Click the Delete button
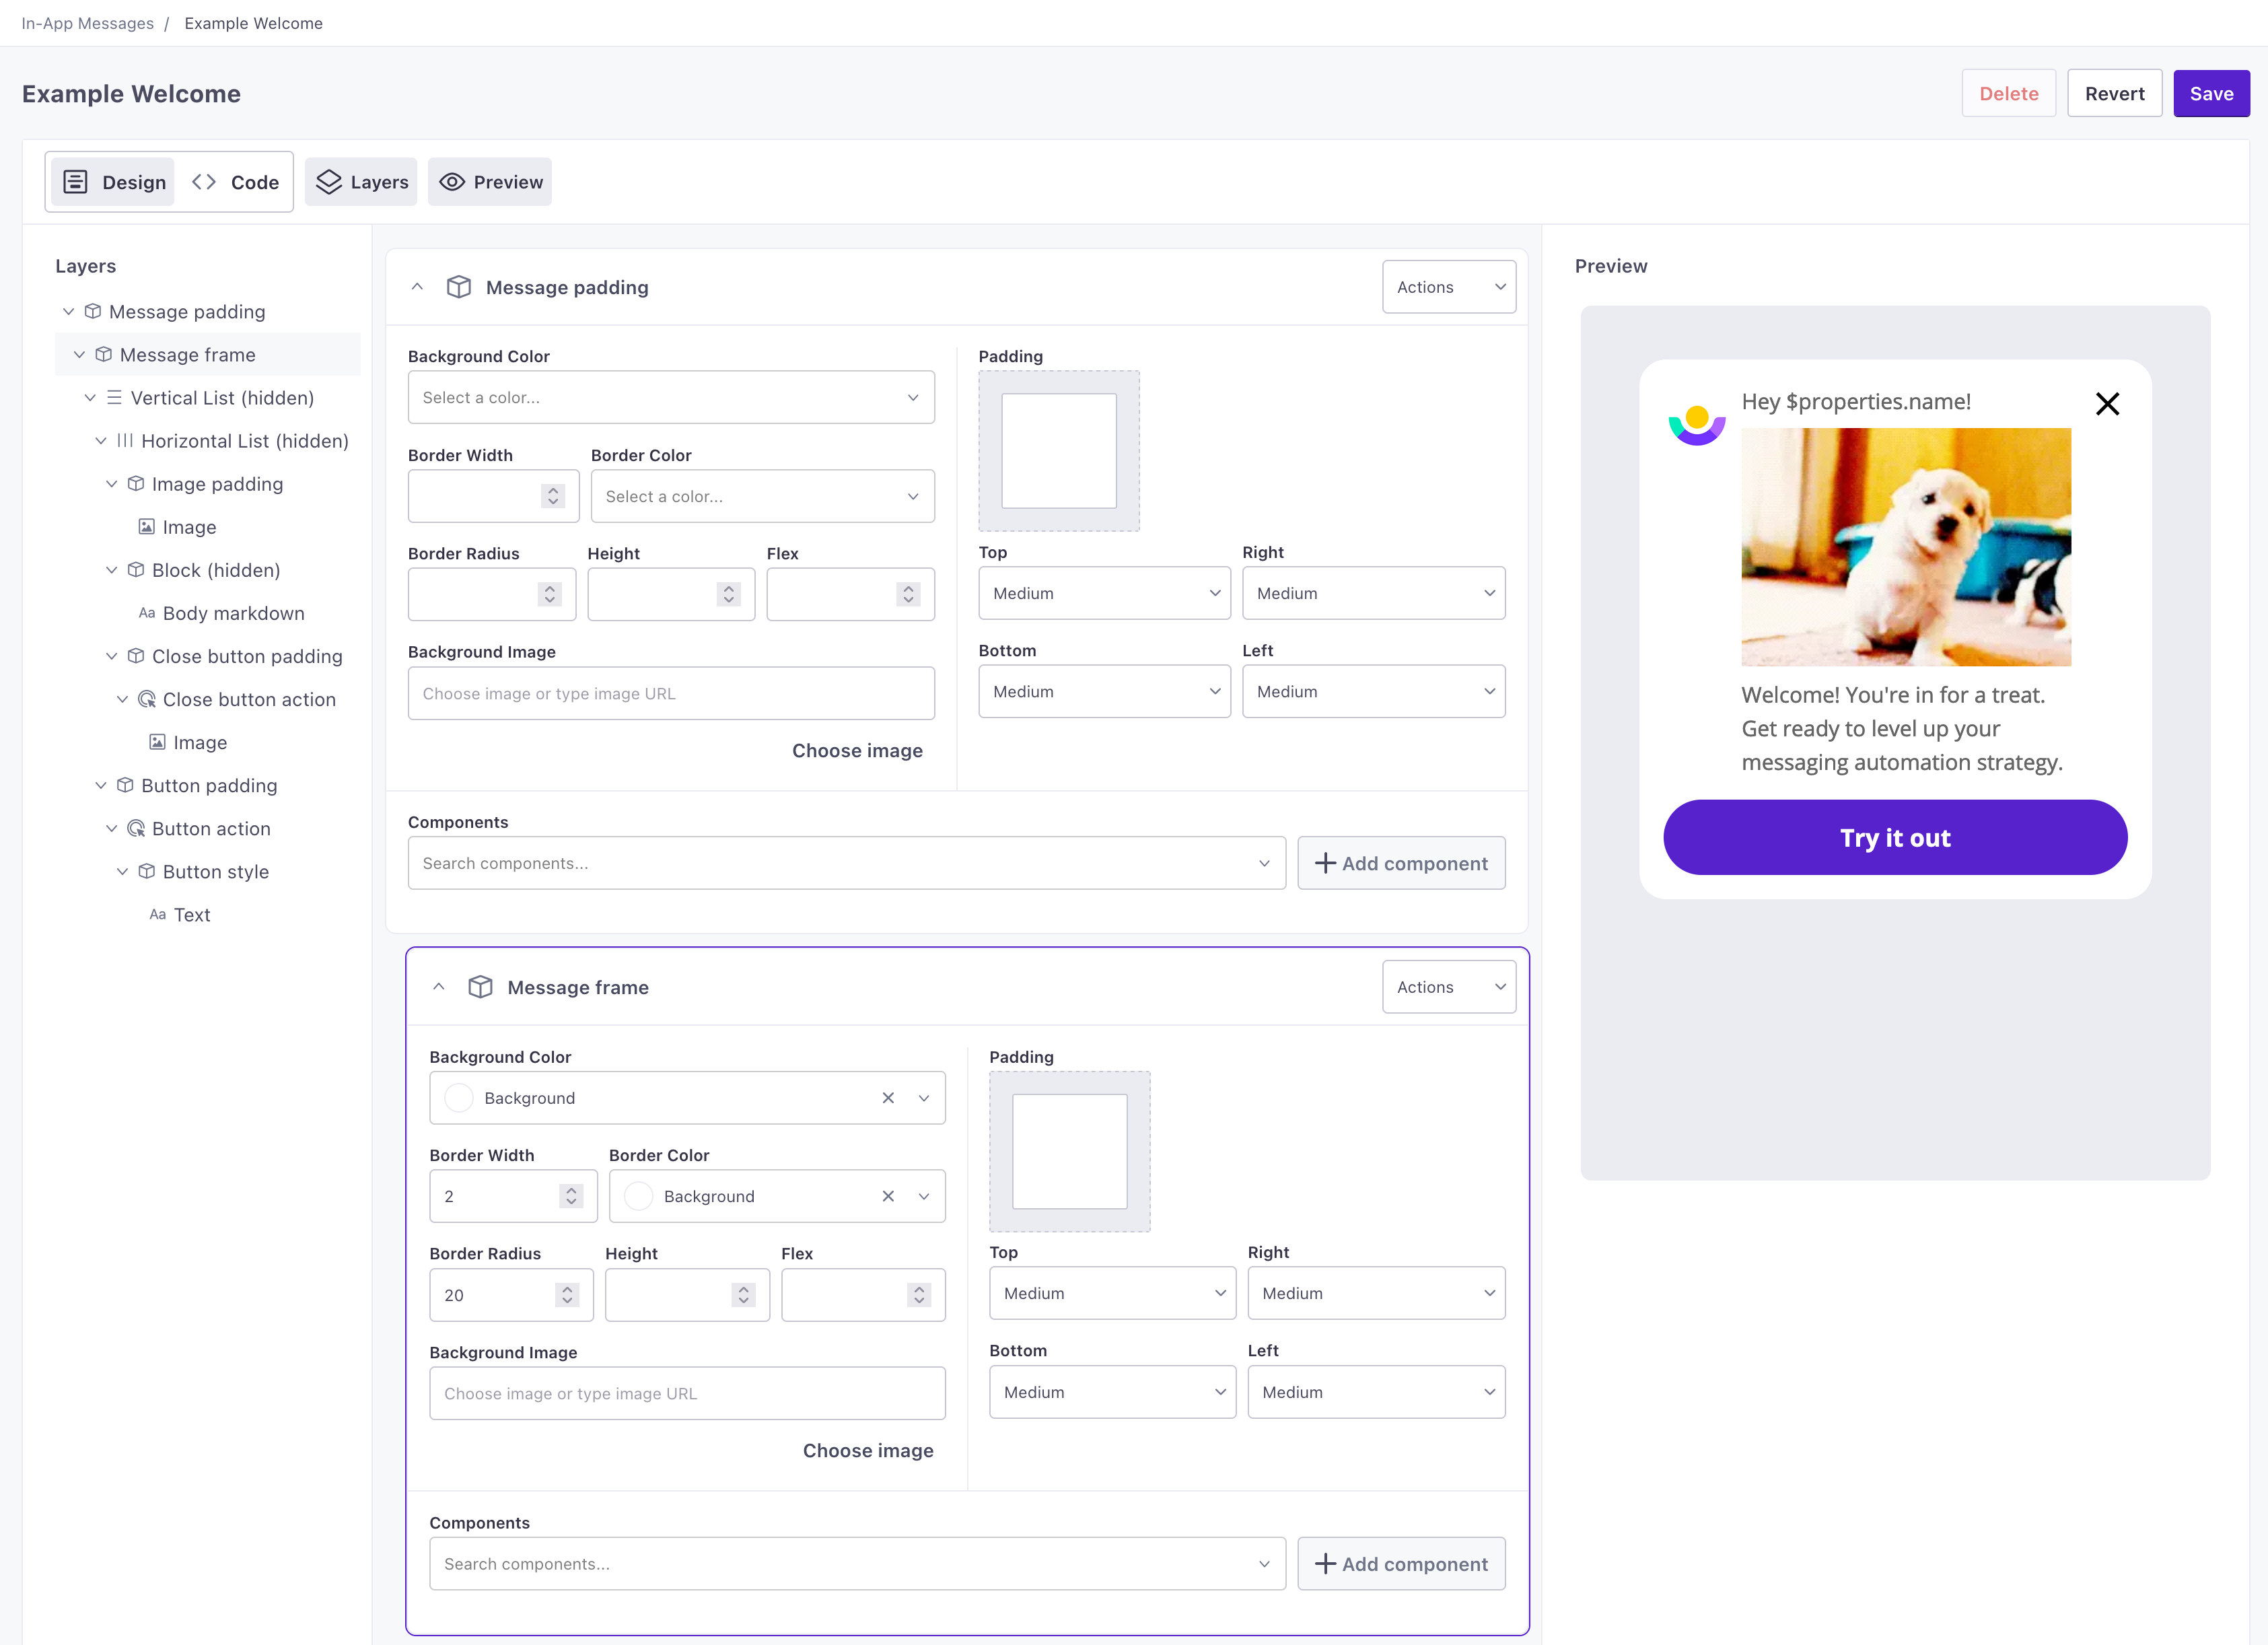 (x=2008, y=93)
